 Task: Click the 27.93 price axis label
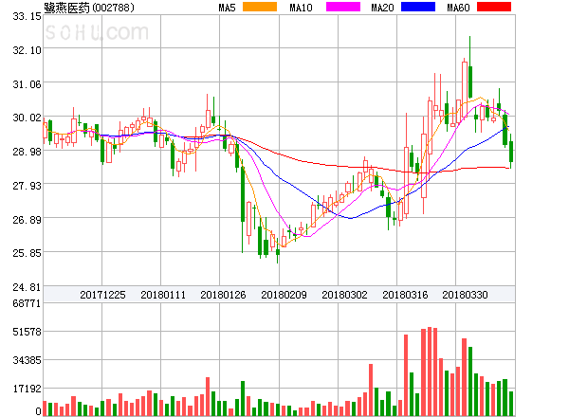click(27, 186)
